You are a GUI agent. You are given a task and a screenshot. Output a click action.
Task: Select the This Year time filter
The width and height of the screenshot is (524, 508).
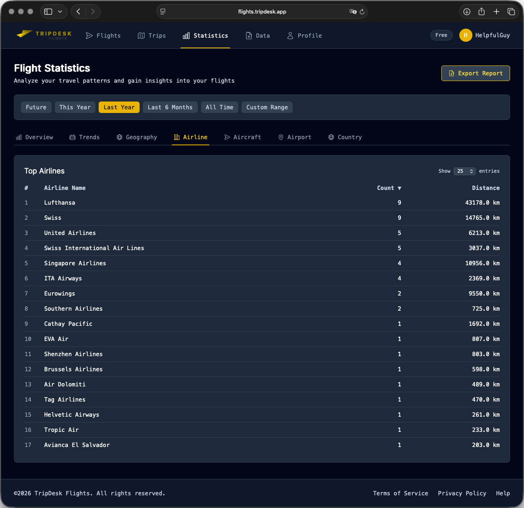coord(75,107)
